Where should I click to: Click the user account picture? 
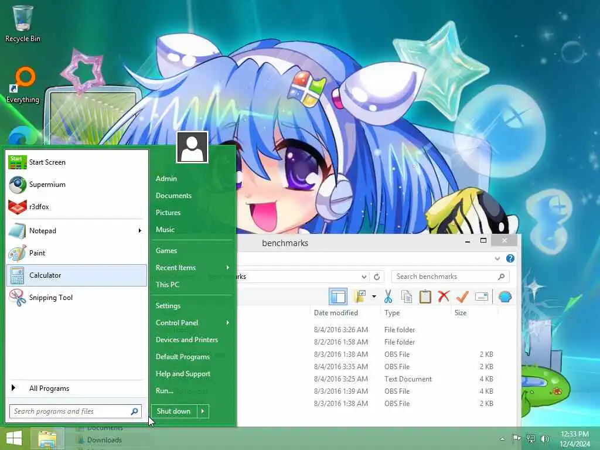(x=192, y=147)
